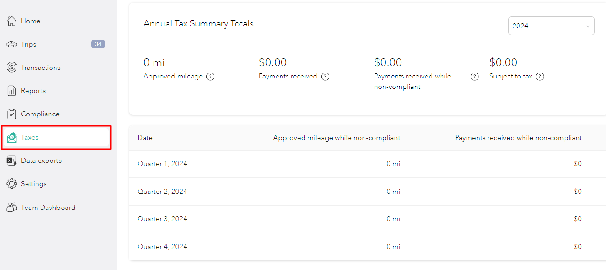The width and height of the screenshot is (606, 270).
Task: Click the Subject to tax help icon
Action: point(539,77)
